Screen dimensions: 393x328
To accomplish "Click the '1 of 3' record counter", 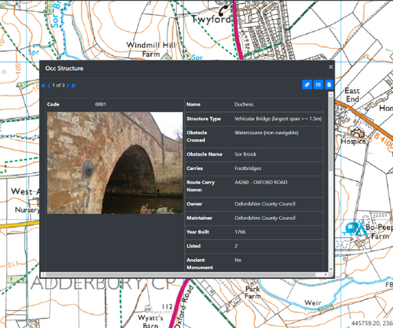I will click(58, 85).
